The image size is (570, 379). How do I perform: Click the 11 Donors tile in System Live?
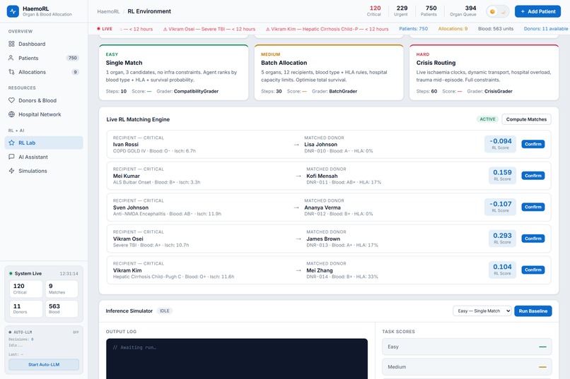26,309
